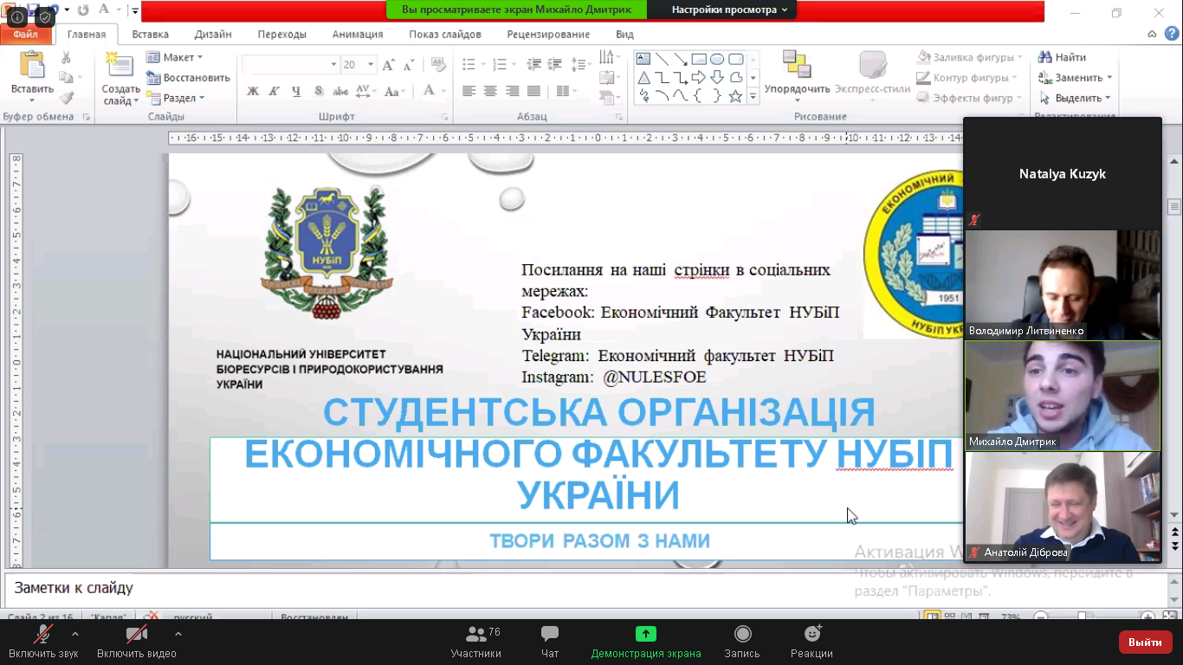Select the five-point star shape

(735, 96)
